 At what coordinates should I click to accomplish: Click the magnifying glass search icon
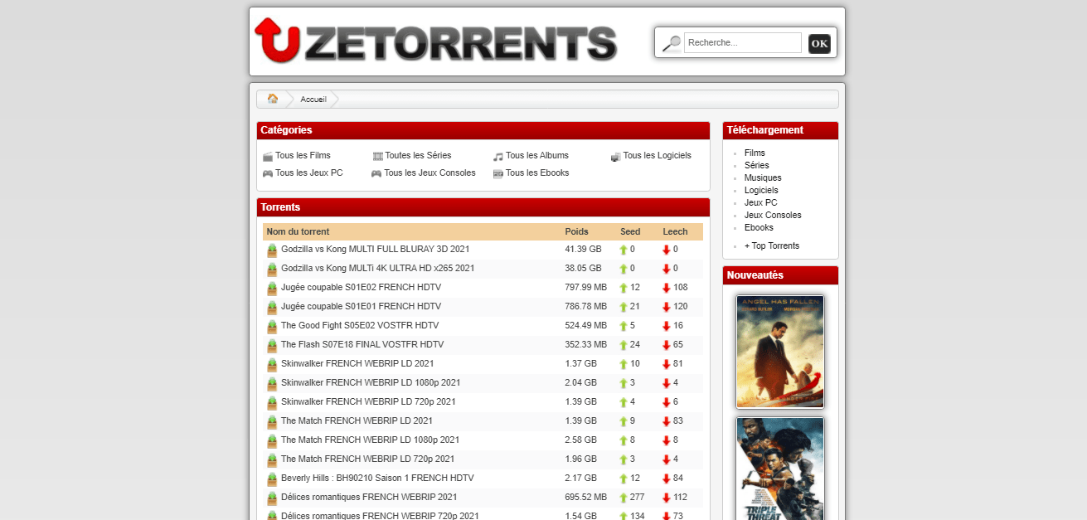coord(672,43)
